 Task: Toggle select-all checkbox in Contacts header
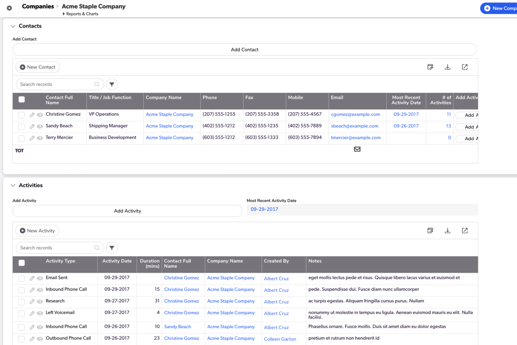[x=22, y=99]
